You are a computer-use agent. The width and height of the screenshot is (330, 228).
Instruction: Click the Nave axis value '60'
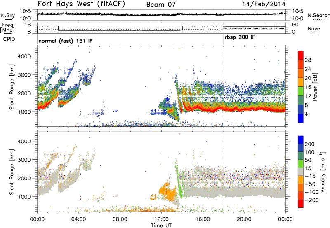pyautogui.click(x=295, y=25)
